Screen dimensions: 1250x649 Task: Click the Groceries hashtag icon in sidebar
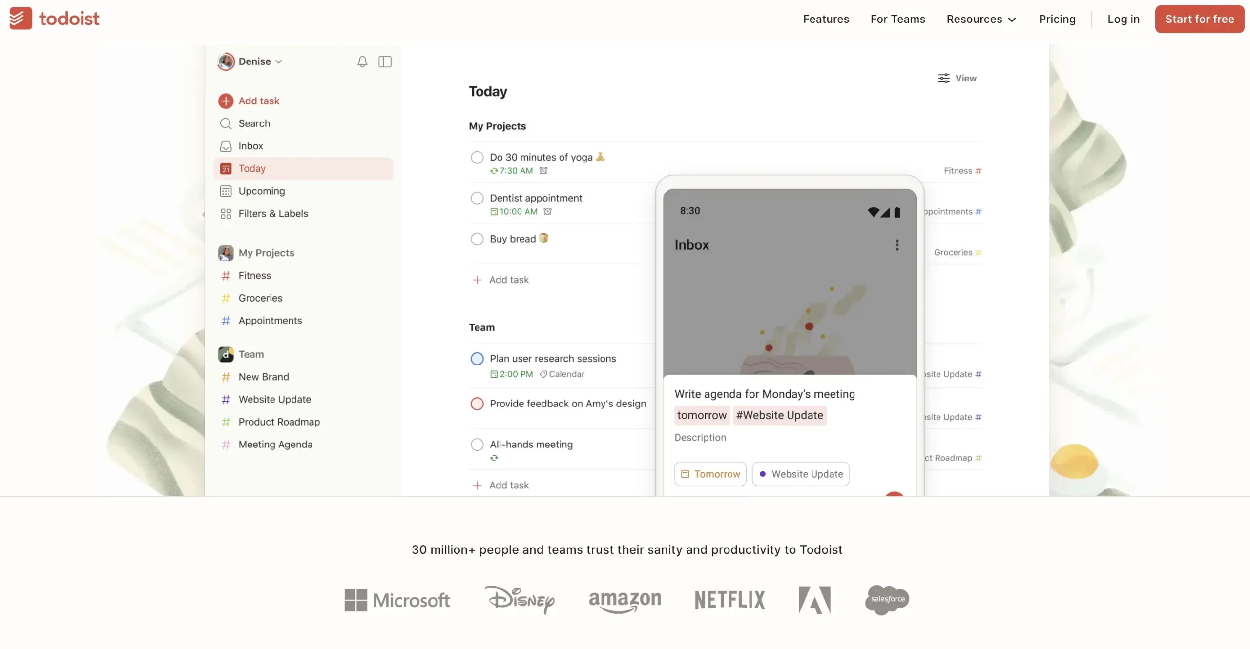click(226, 298)
